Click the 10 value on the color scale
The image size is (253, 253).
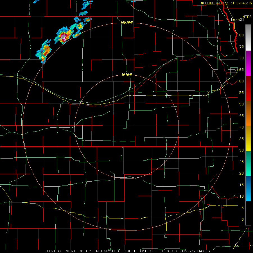pyautogui.click(x=241, y=196)
